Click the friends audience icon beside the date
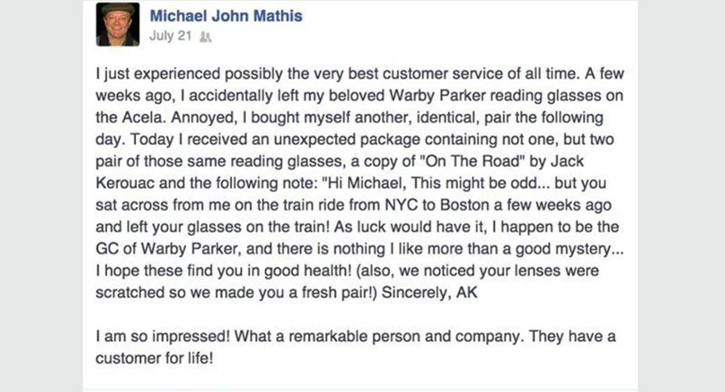The width and height of the screenshot is (725, 392). coord(204,37)
